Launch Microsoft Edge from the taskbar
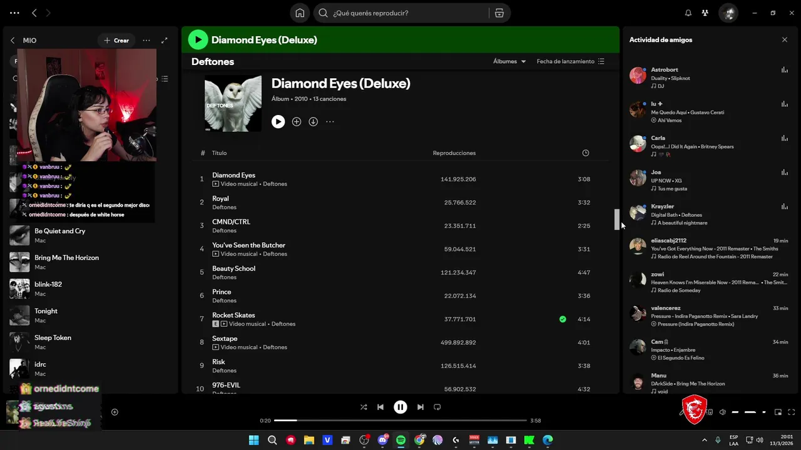Image resolution: width=801 pixels, height=450 pixels. point(548,440)
